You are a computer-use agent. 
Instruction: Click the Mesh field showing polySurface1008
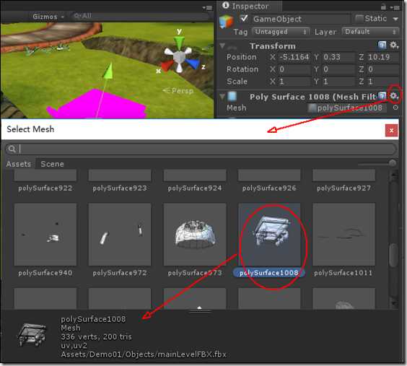click(x=346, y=108)
